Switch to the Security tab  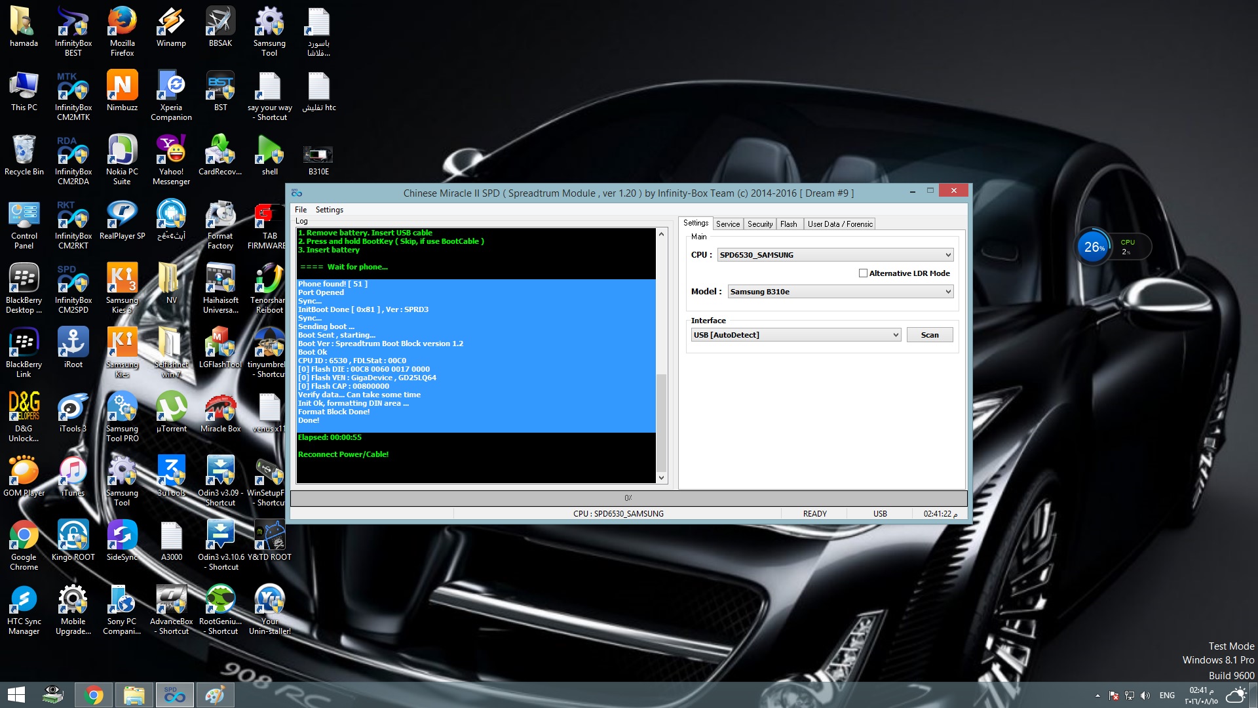759,224
